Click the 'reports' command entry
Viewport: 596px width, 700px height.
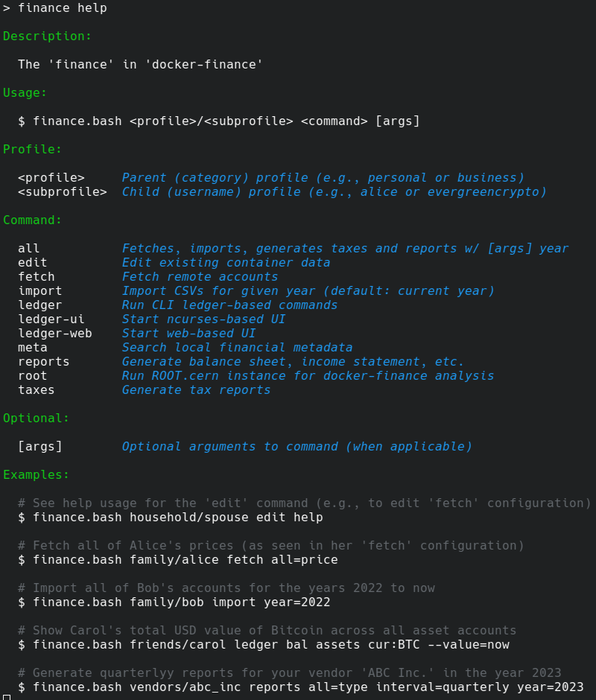click(x=44, y=361)
